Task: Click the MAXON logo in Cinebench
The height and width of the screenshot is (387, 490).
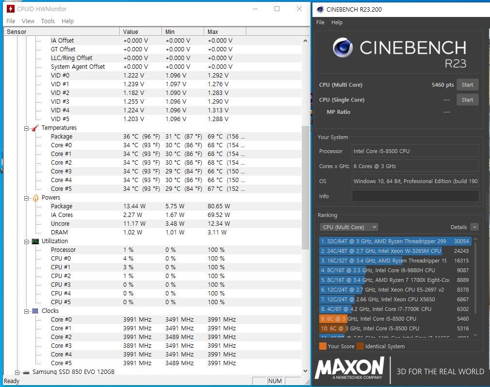Action: pos(350,368)
